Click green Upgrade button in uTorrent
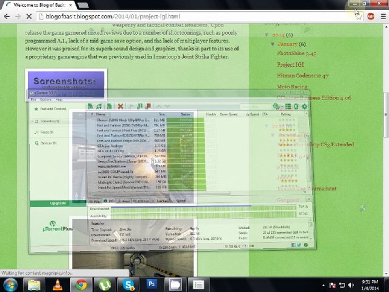389x292 pixels. coord(58,203)
